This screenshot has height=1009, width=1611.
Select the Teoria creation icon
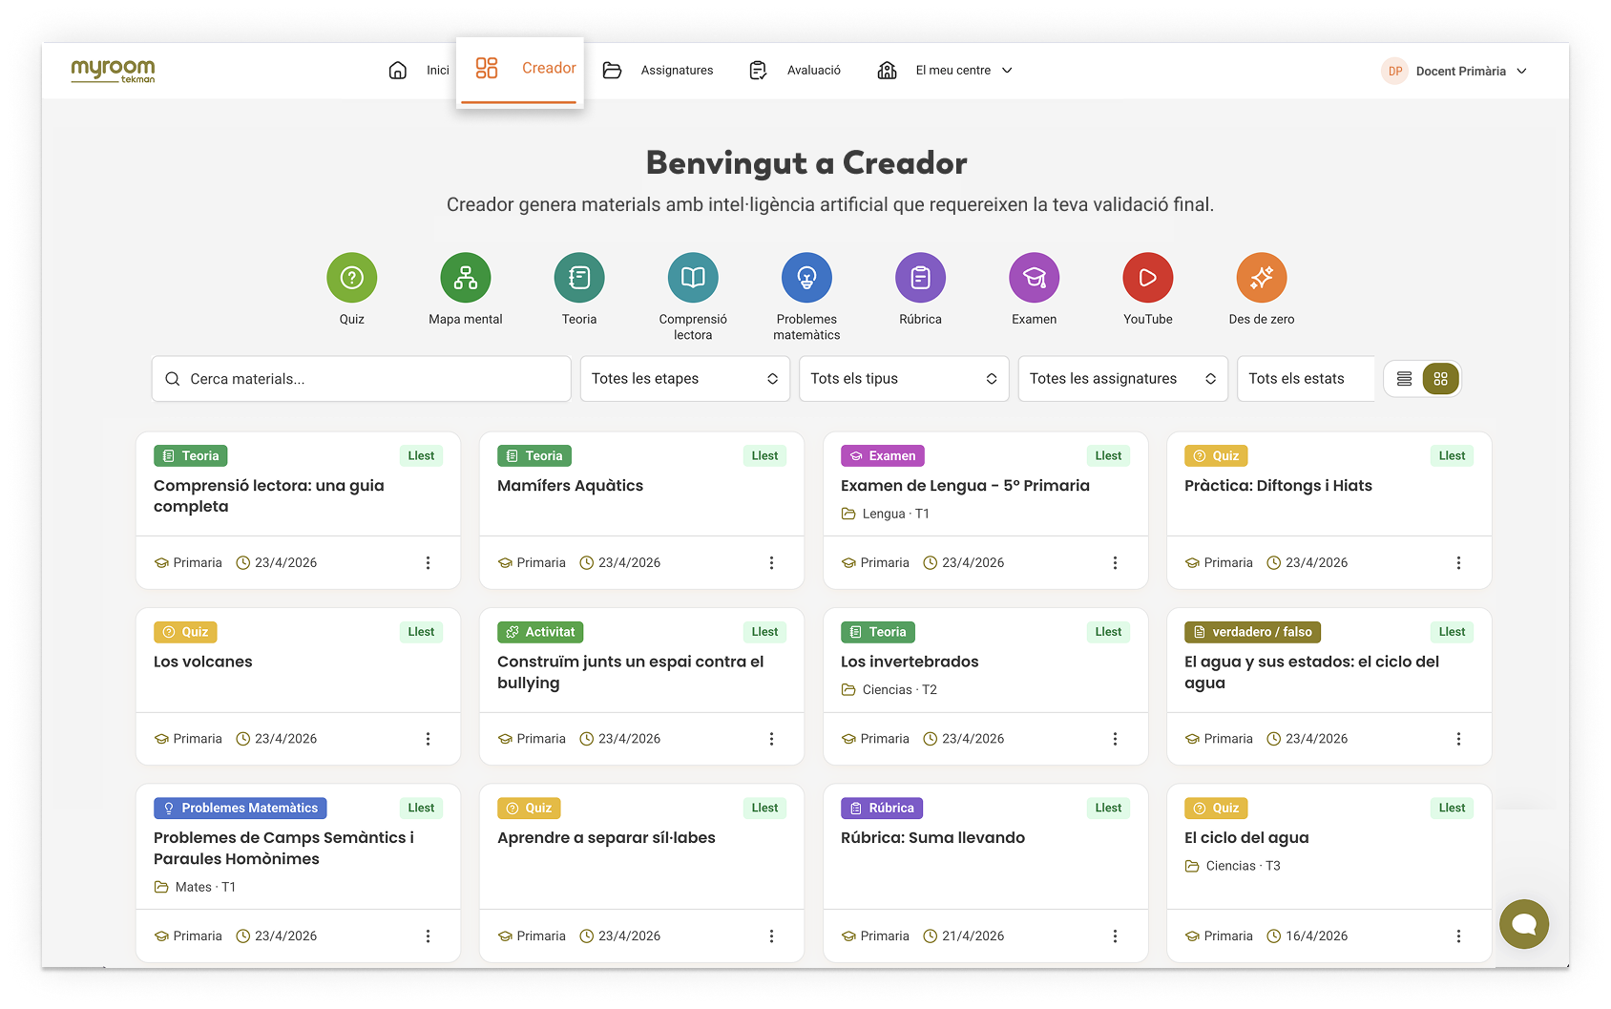pos(579,278)
